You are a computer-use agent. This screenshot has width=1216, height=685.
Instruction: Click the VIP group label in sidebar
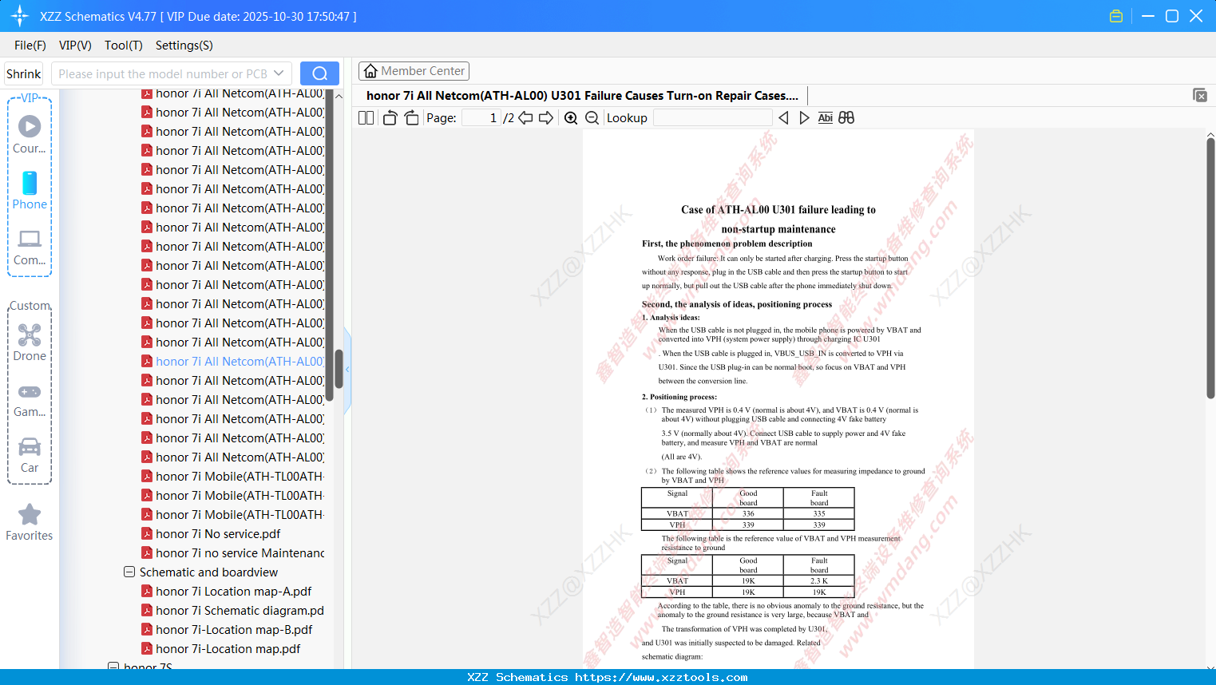(x=30, y=97)
